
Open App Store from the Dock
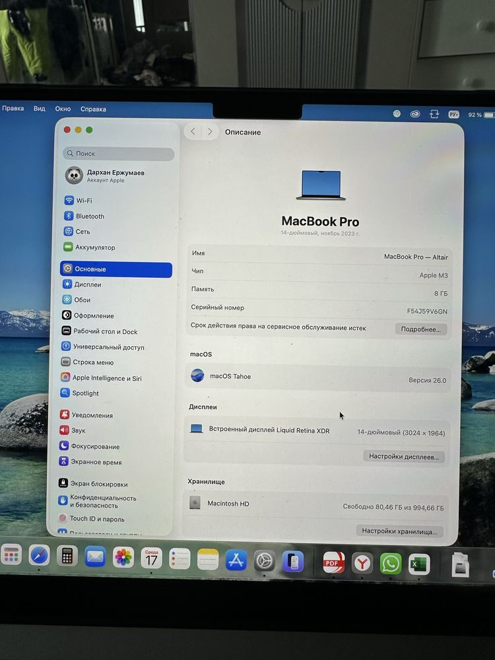tap(236, 560)
